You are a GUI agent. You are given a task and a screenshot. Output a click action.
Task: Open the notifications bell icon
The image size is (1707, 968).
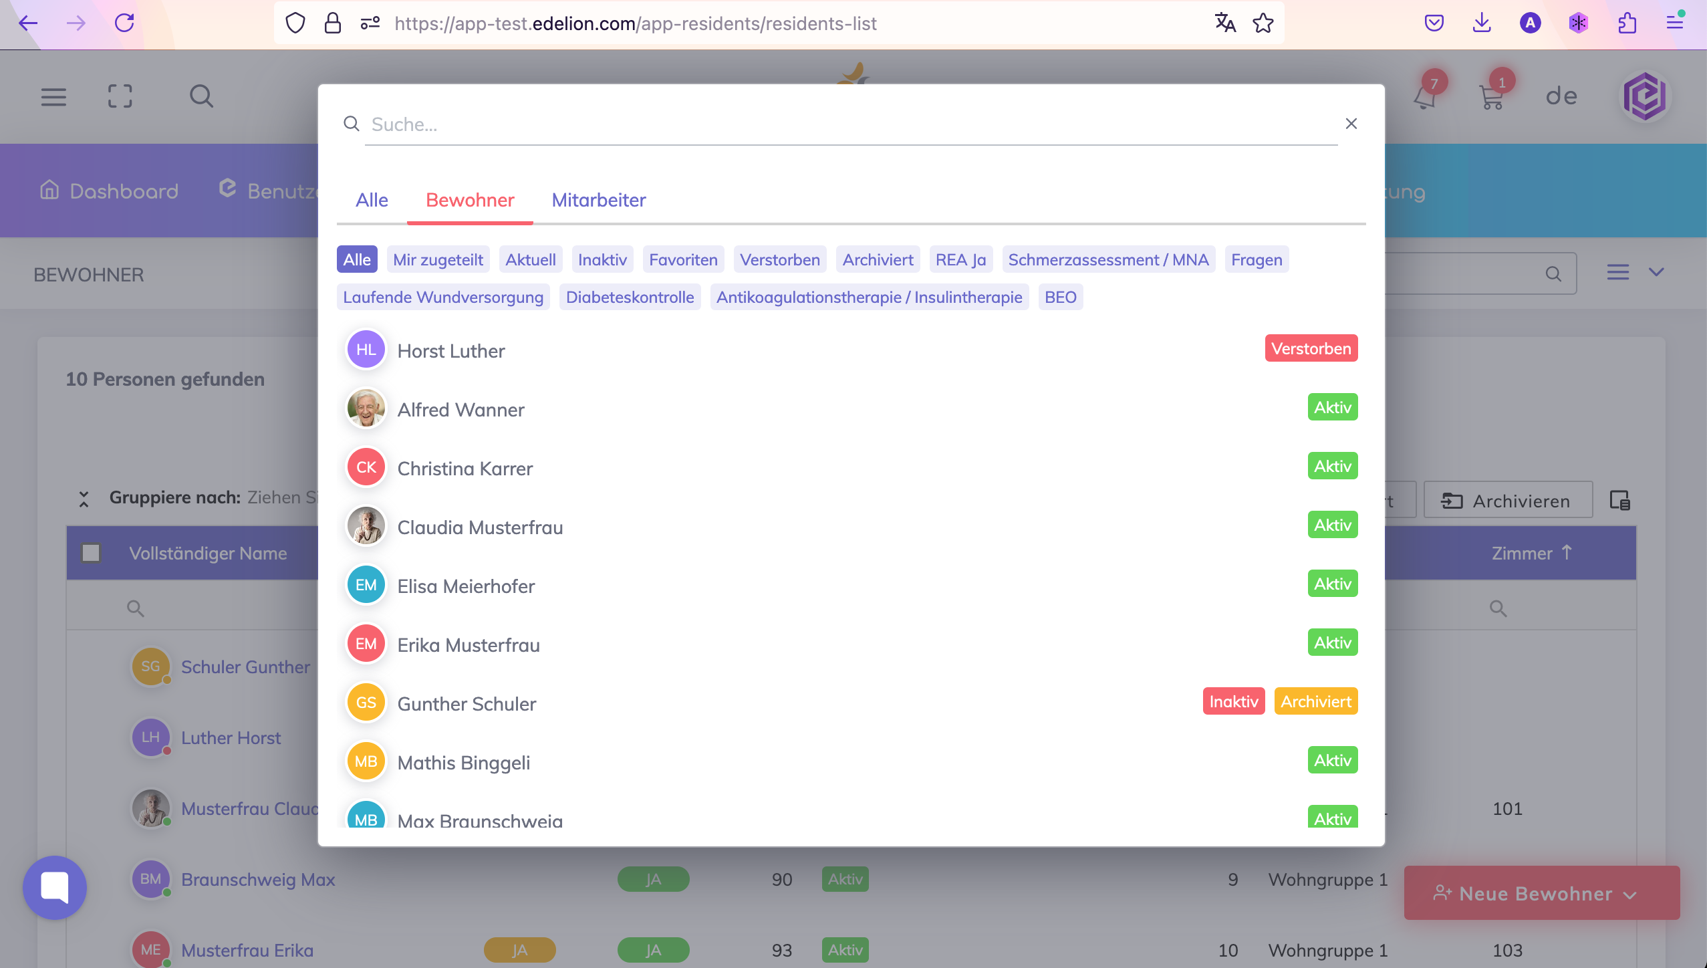pos(1424,98)
